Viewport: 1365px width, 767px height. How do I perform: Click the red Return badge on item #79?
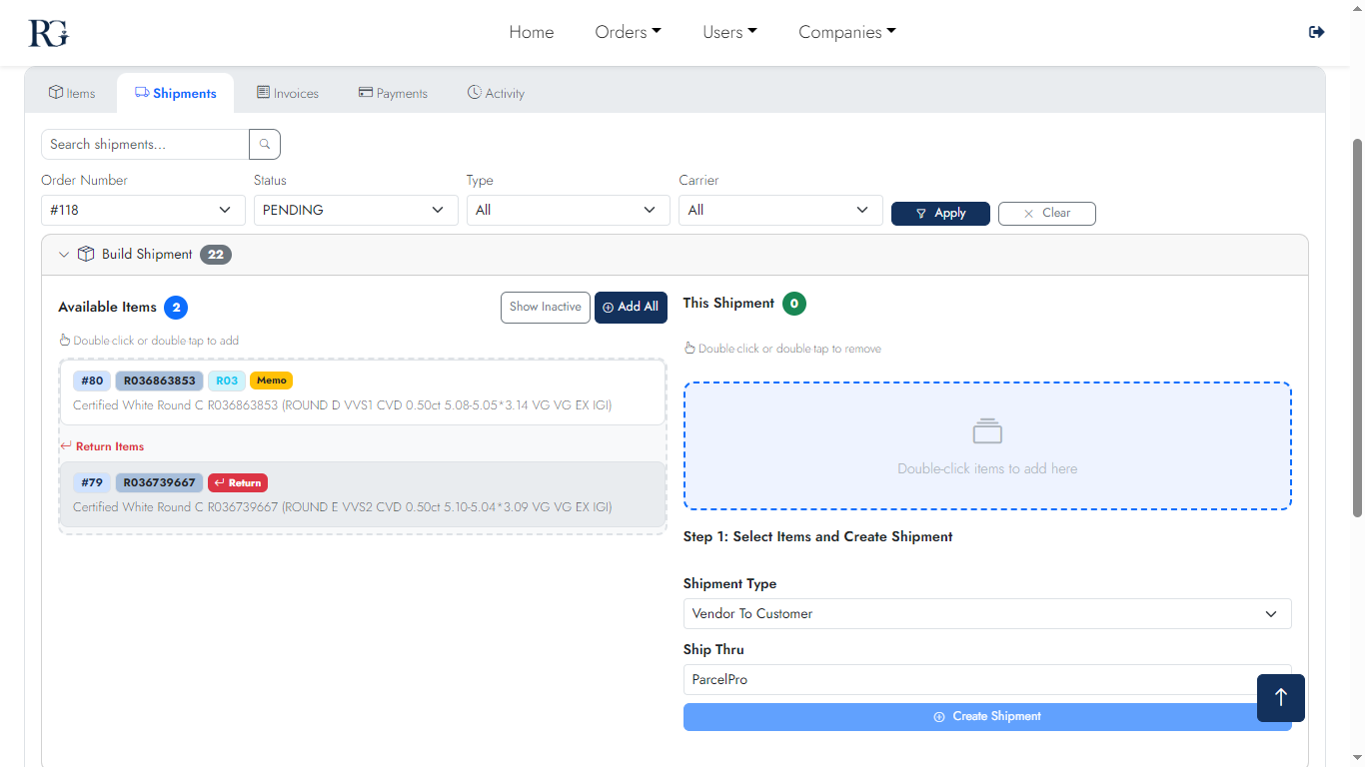pyautogui.click(x=238, y=482)
